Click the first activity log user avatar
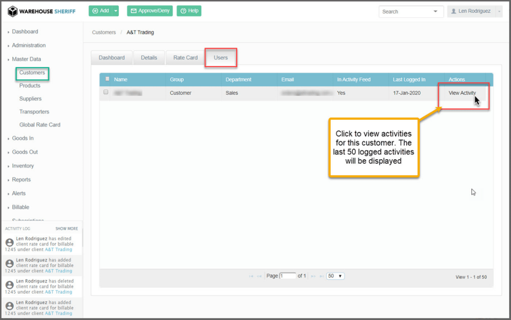The image size is (511, 320). [x=9, y=242]
